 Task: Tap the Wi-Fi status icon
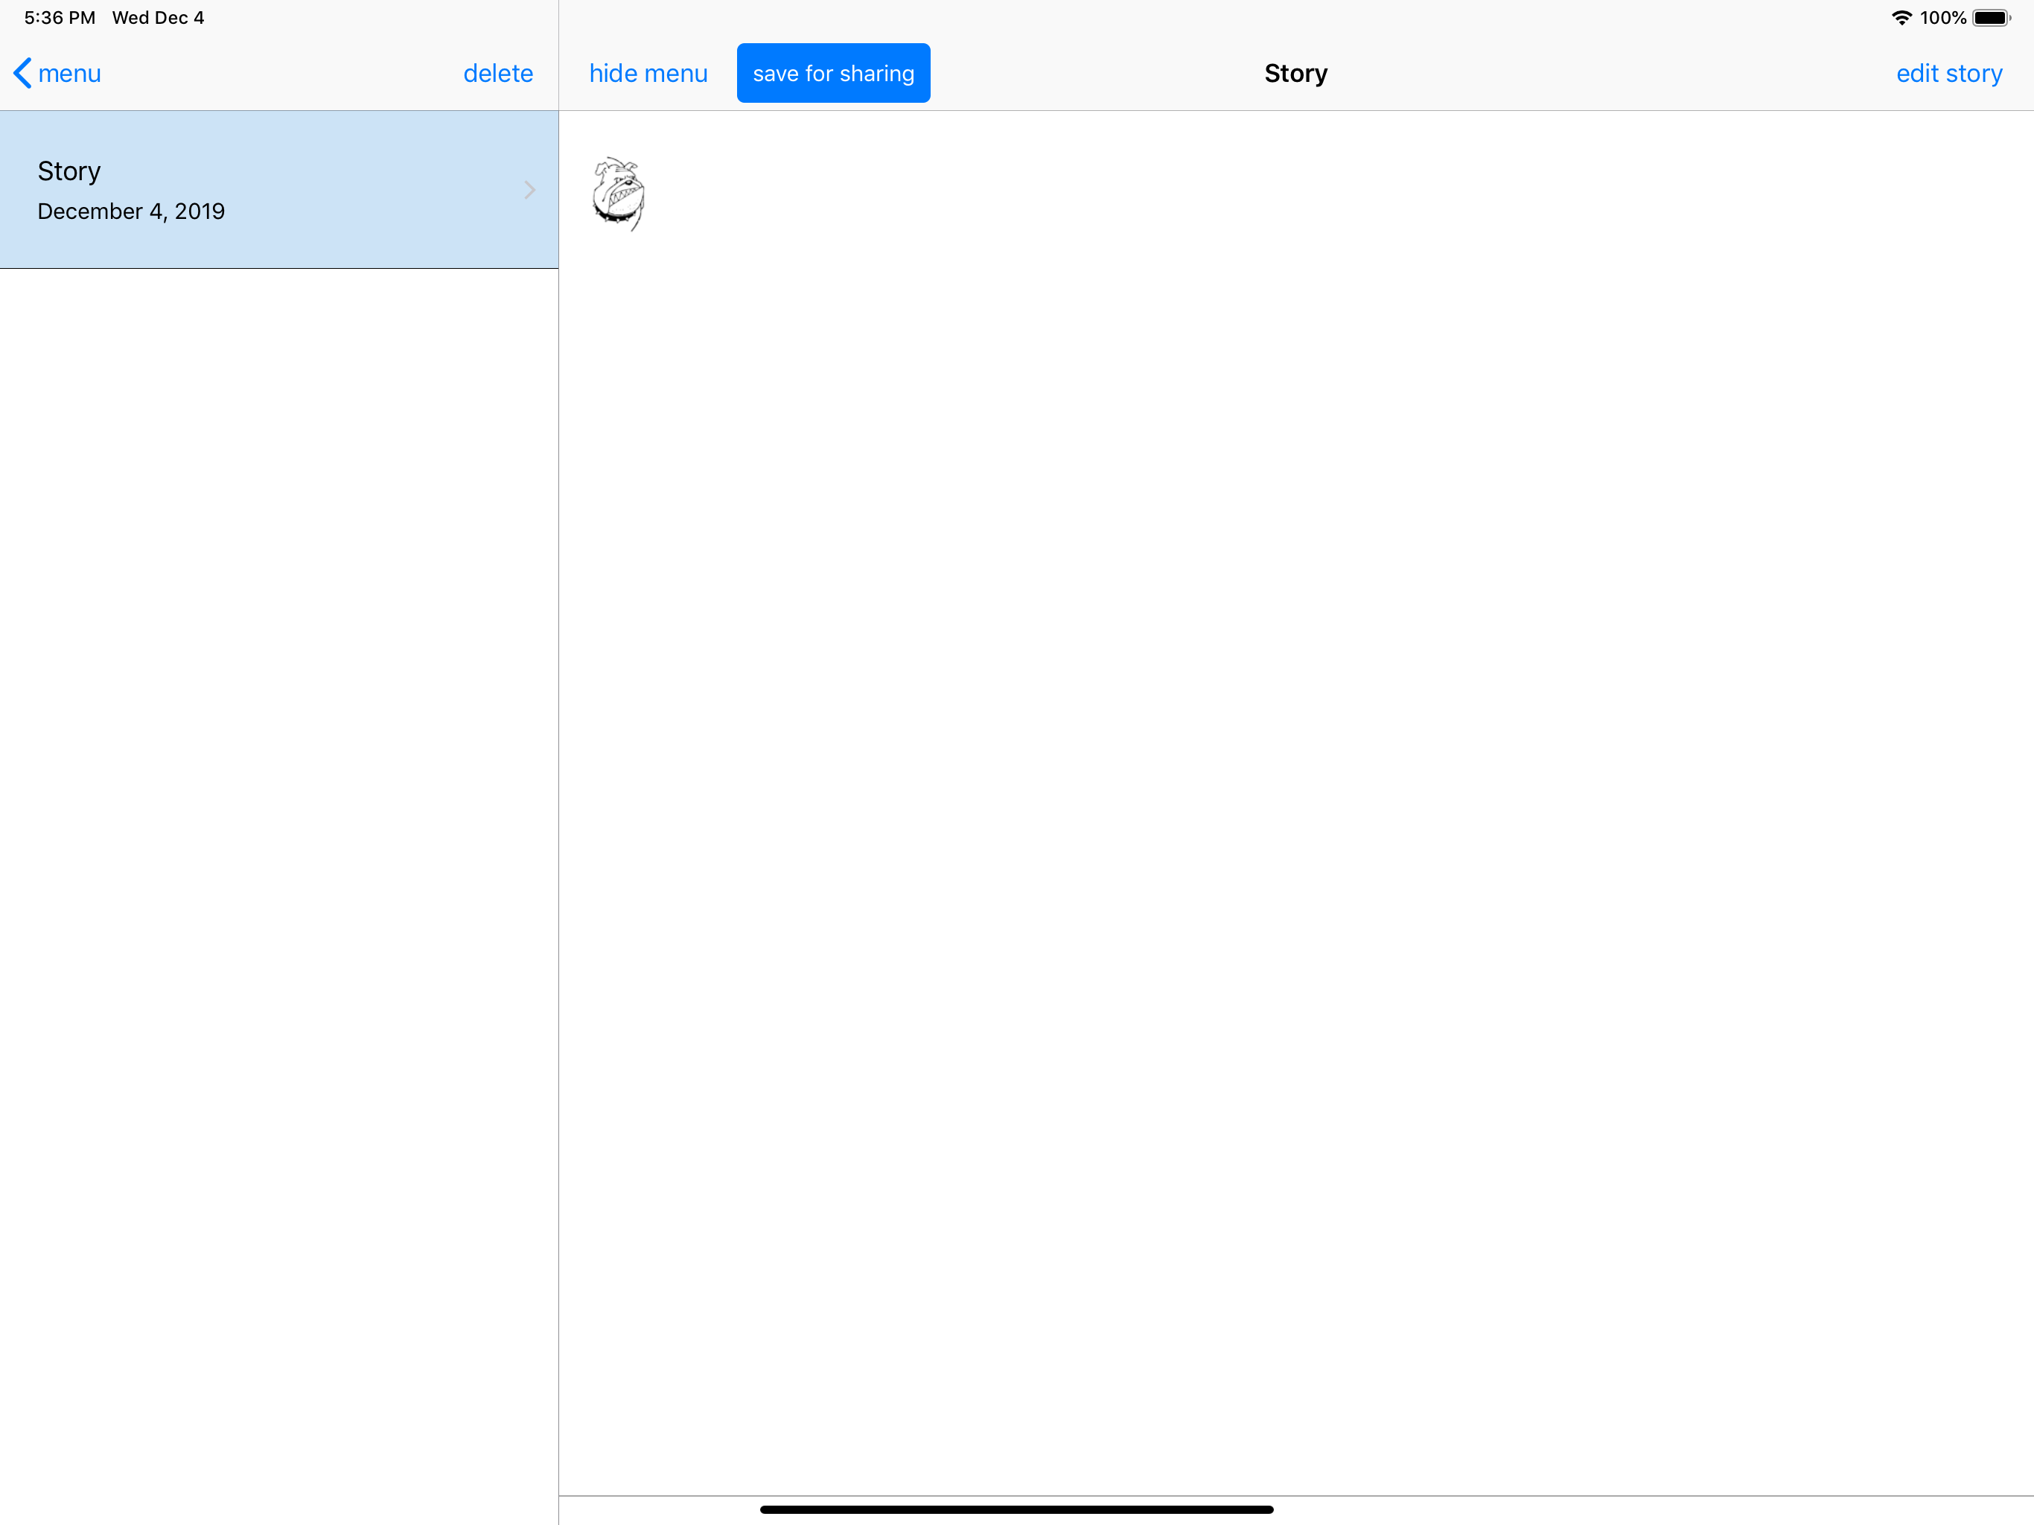click(1901, 17)
